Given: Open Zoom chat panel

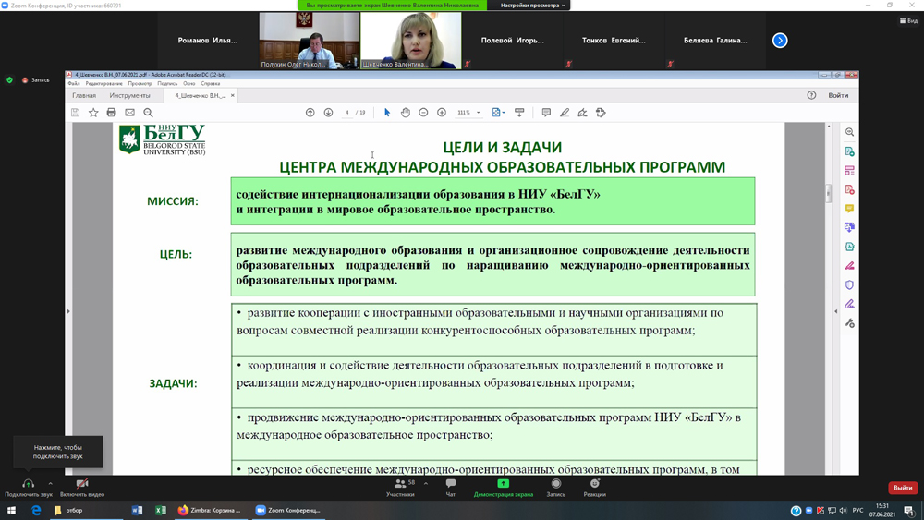Looking at the screenshot, I should click(x=451, y=487).
